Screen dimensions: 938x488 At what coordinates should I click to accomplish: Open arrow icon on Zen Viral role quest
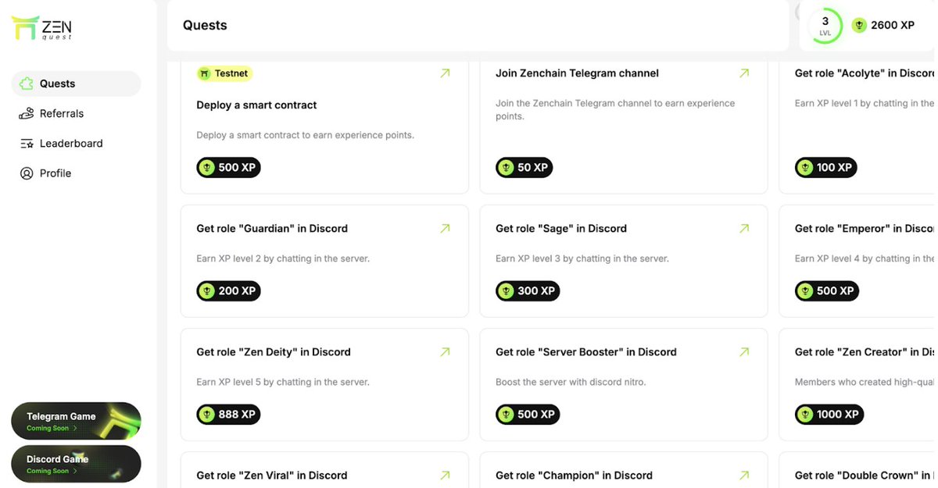tap(445, 476)
